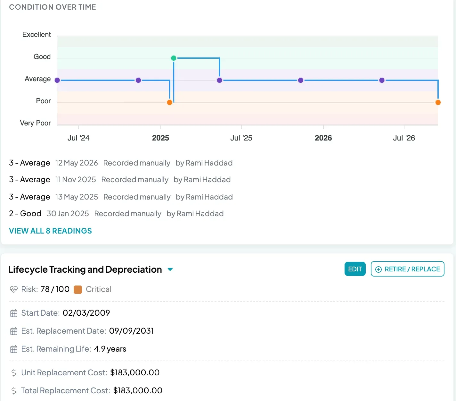Viewport: 456px width, 401px height.
Task: Click the EDIT button
Action: [x=355, y=269]
